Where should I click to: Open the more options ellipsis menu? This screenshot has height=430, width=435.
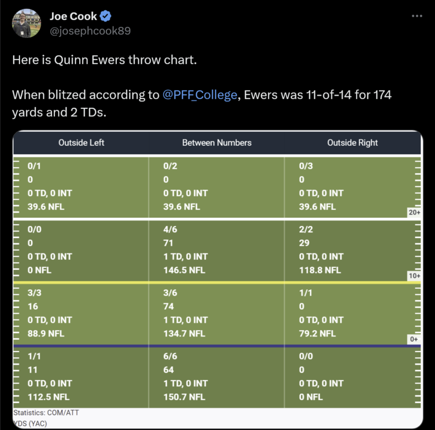[x=417, y=15]
